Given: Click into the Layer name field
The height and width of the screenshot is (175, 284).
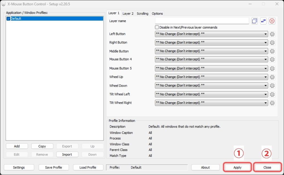Looking at the screenshot, I should [x=202, y=21].
